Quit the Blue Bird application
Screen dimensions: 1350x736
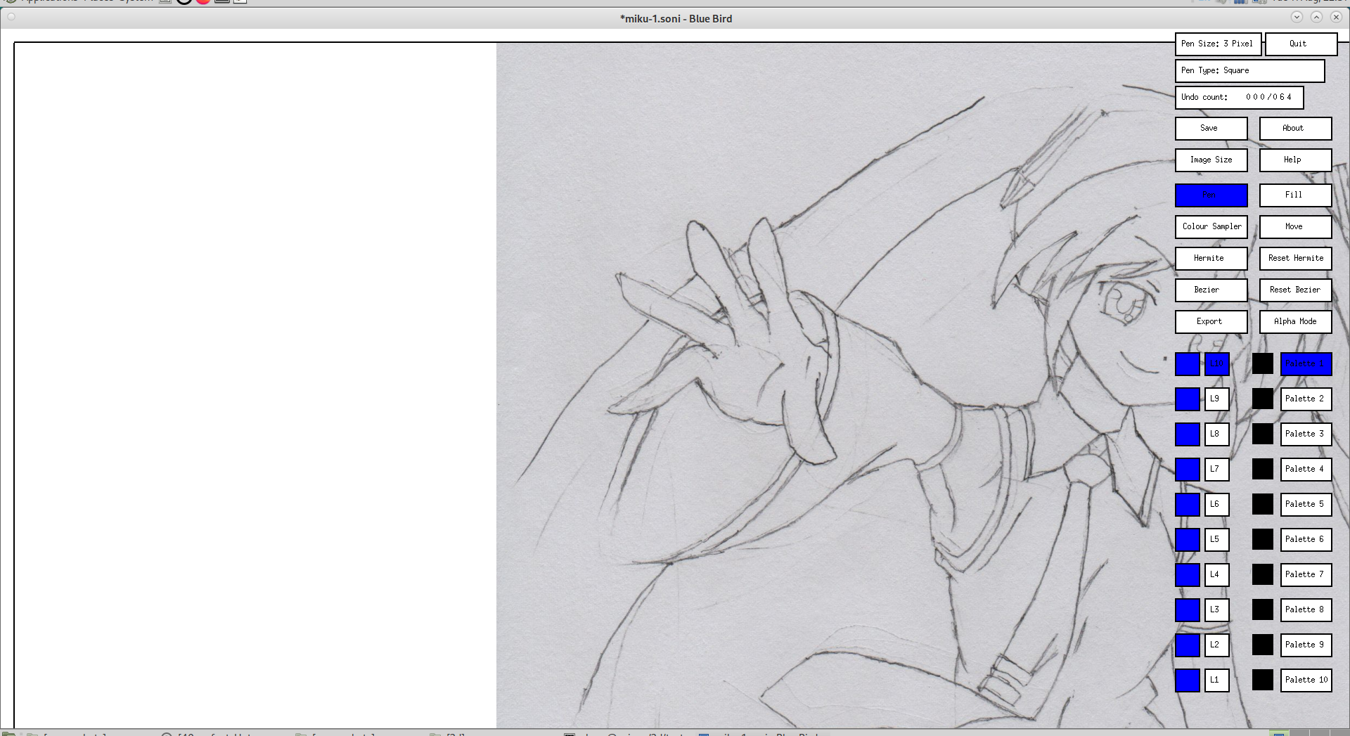(x=1301, y=44)
